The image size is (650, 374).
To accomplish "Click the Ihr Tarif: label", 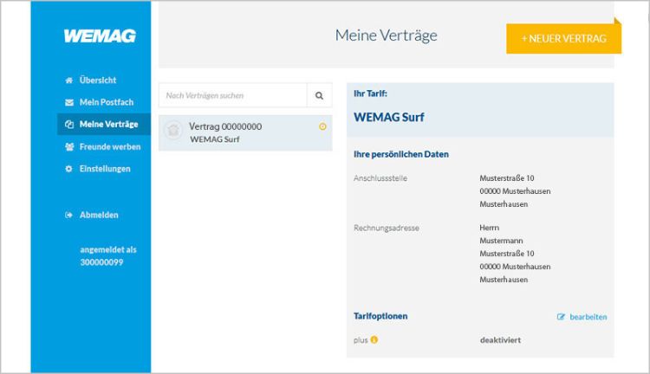I will [370, 93].
